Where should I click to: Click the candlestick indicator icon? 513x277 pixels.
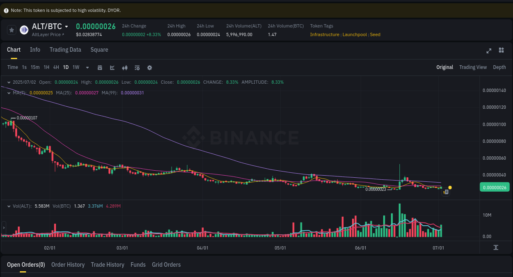[x=124, y=67]
